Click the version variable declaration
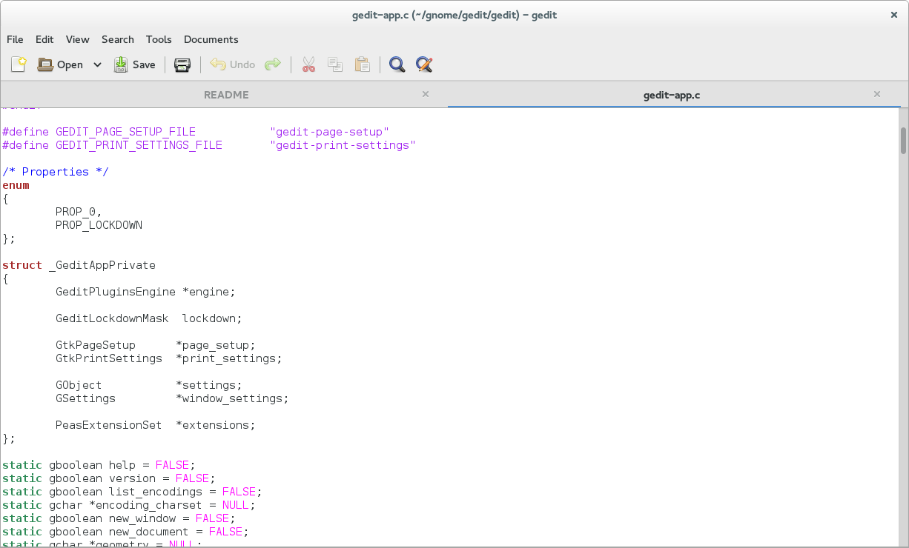This screenshot has width=909, height=548. click(132, 478)
